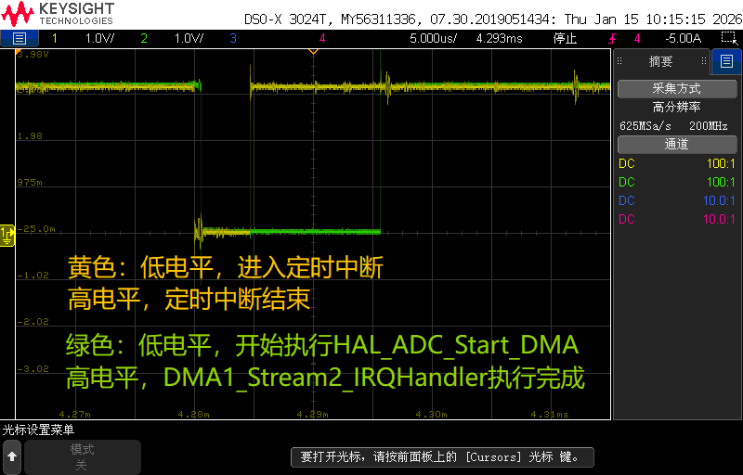743x475 pixels.
Task: Tap green channel DC 100:1 row
Action: tap(677, 182)
